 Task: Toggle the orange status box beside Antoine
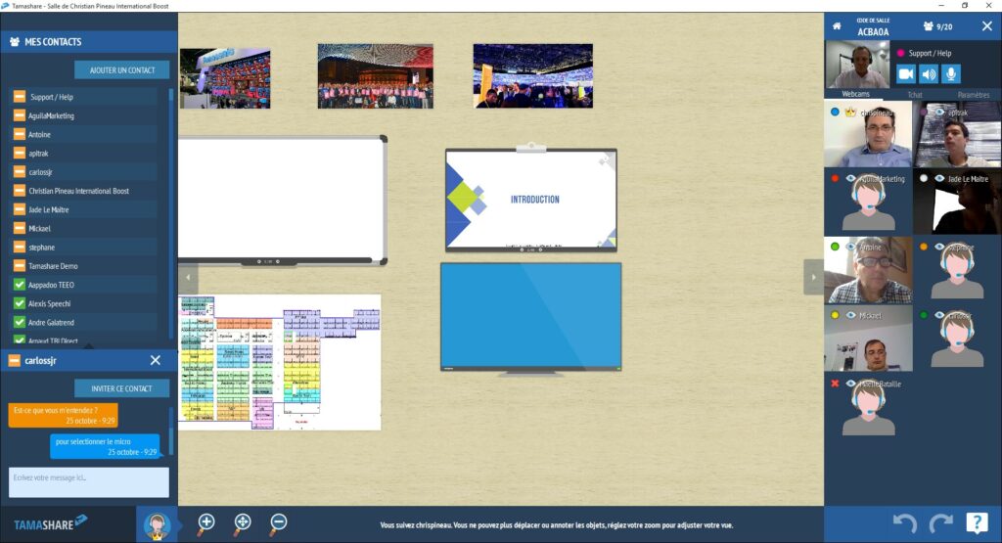pos(19,134)
